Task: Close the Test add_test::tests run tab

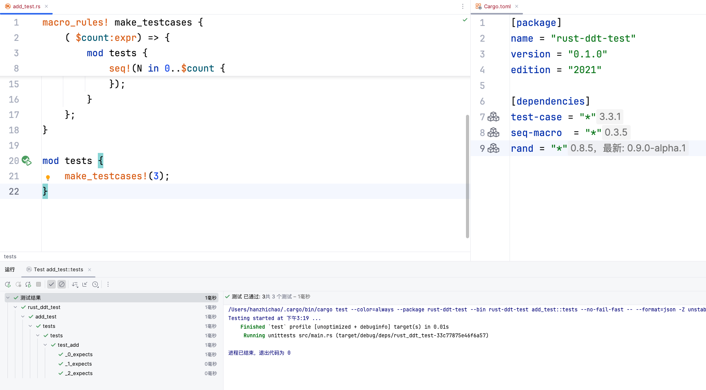Action: click(90, 269)
